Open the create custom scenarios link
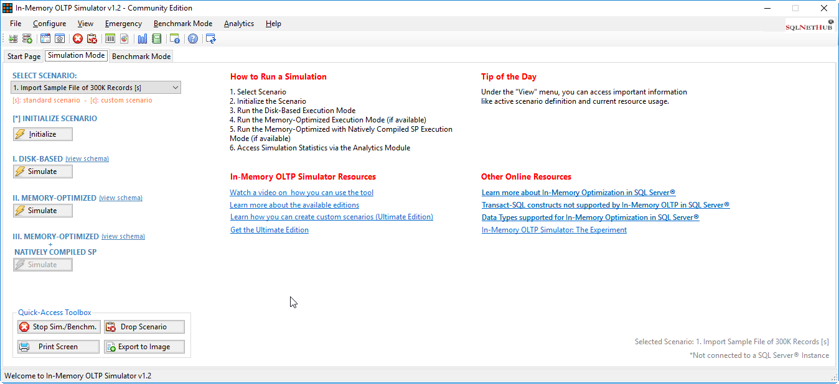 coord(332,217)
